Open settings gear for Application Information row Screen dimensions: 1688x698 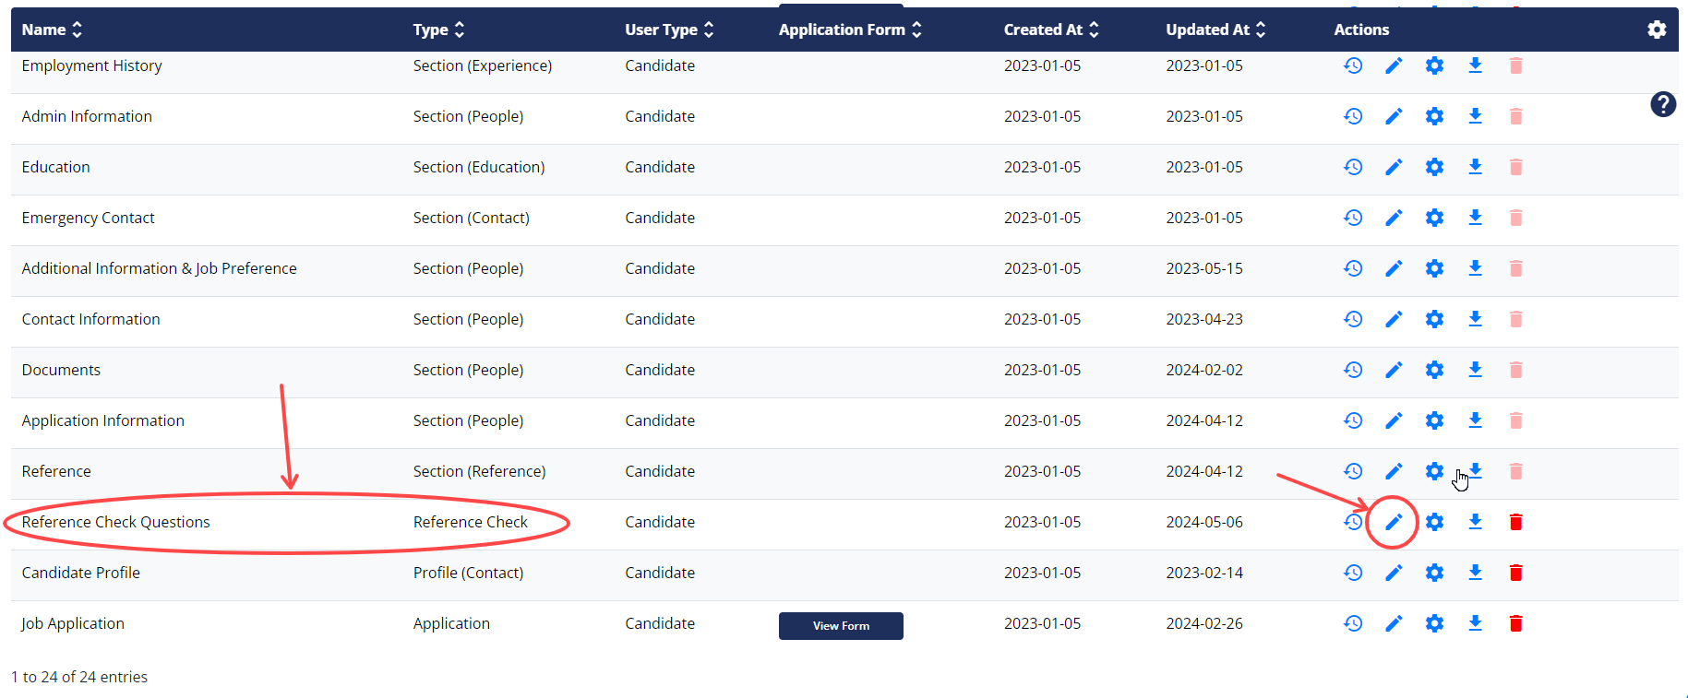(1434, 420)
